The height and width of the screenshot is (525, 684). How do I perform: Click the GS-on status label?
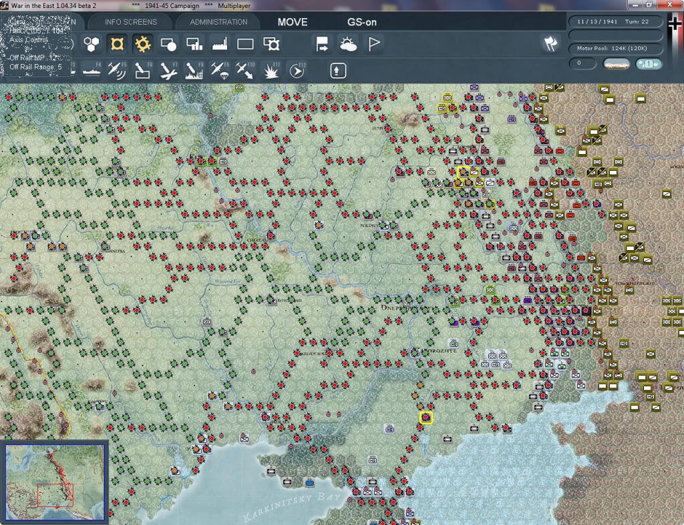362,22
